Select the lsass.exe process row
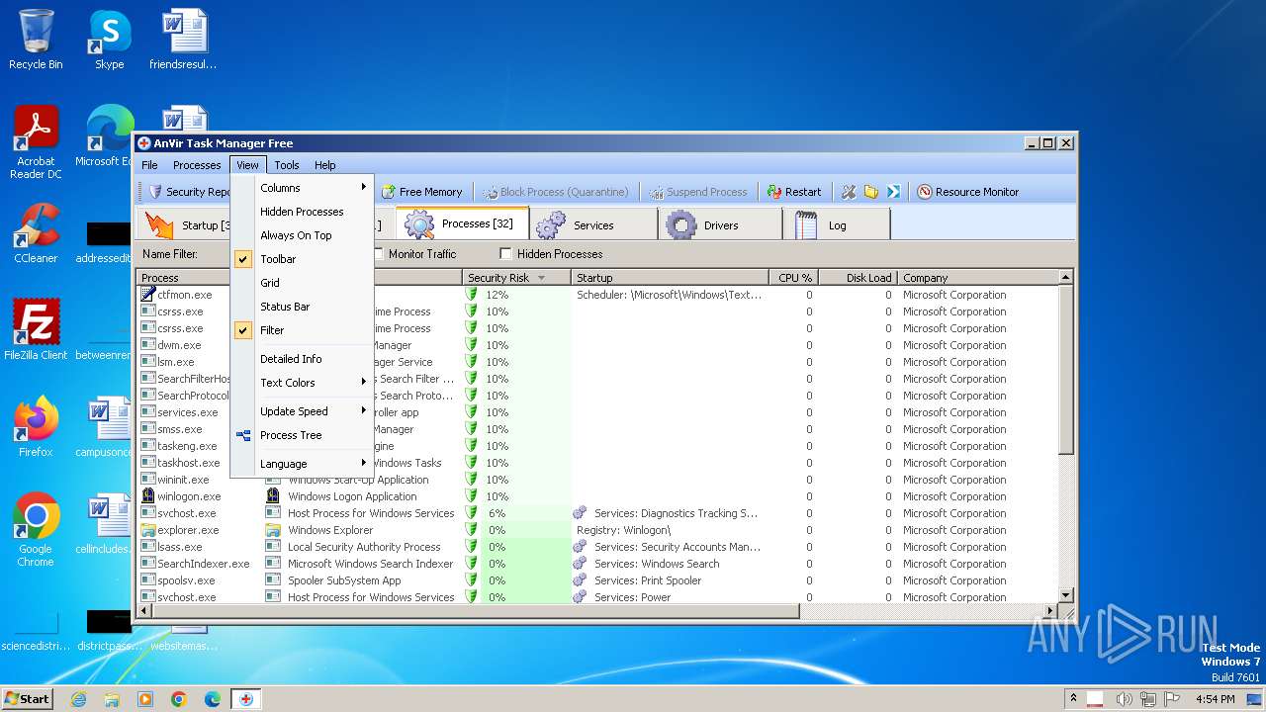The width and height of the screenshot is (1266, 712). point(597,547)
